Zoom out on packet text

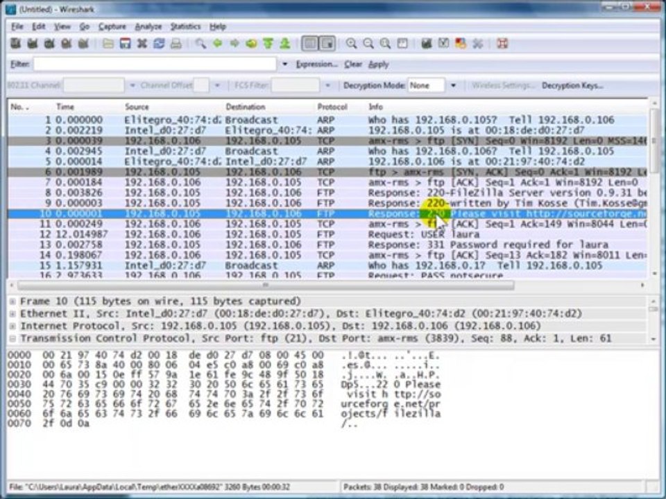click(x=368, y=43)
